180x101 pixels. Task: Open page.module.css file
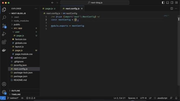coord(24,54)
